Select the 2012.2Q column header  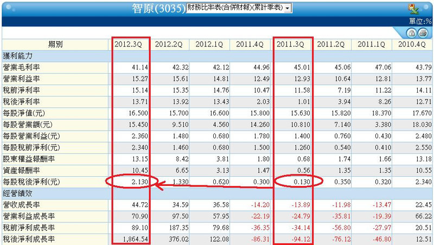(169, 44)
